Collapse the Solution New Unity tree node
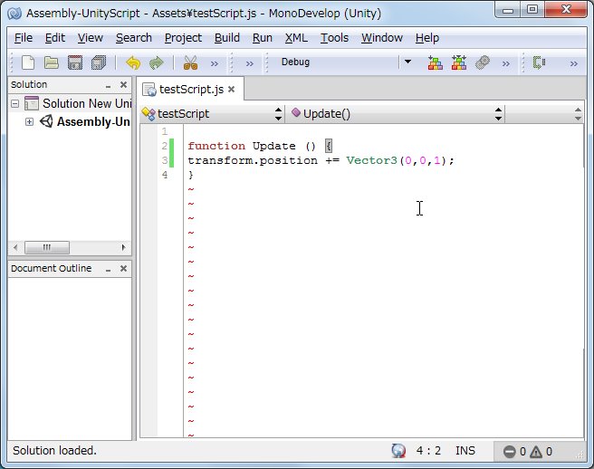This screenshot has width=594, height=469. (14, 104)
